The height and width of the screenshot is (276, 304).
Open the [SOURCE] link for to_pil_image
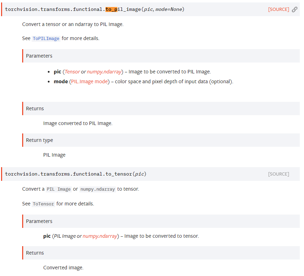[278, 9]
